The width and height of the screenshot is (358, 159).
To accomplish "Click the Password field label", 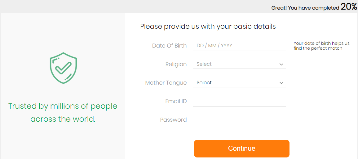I will pyautogui.click(x=174, y=120).
